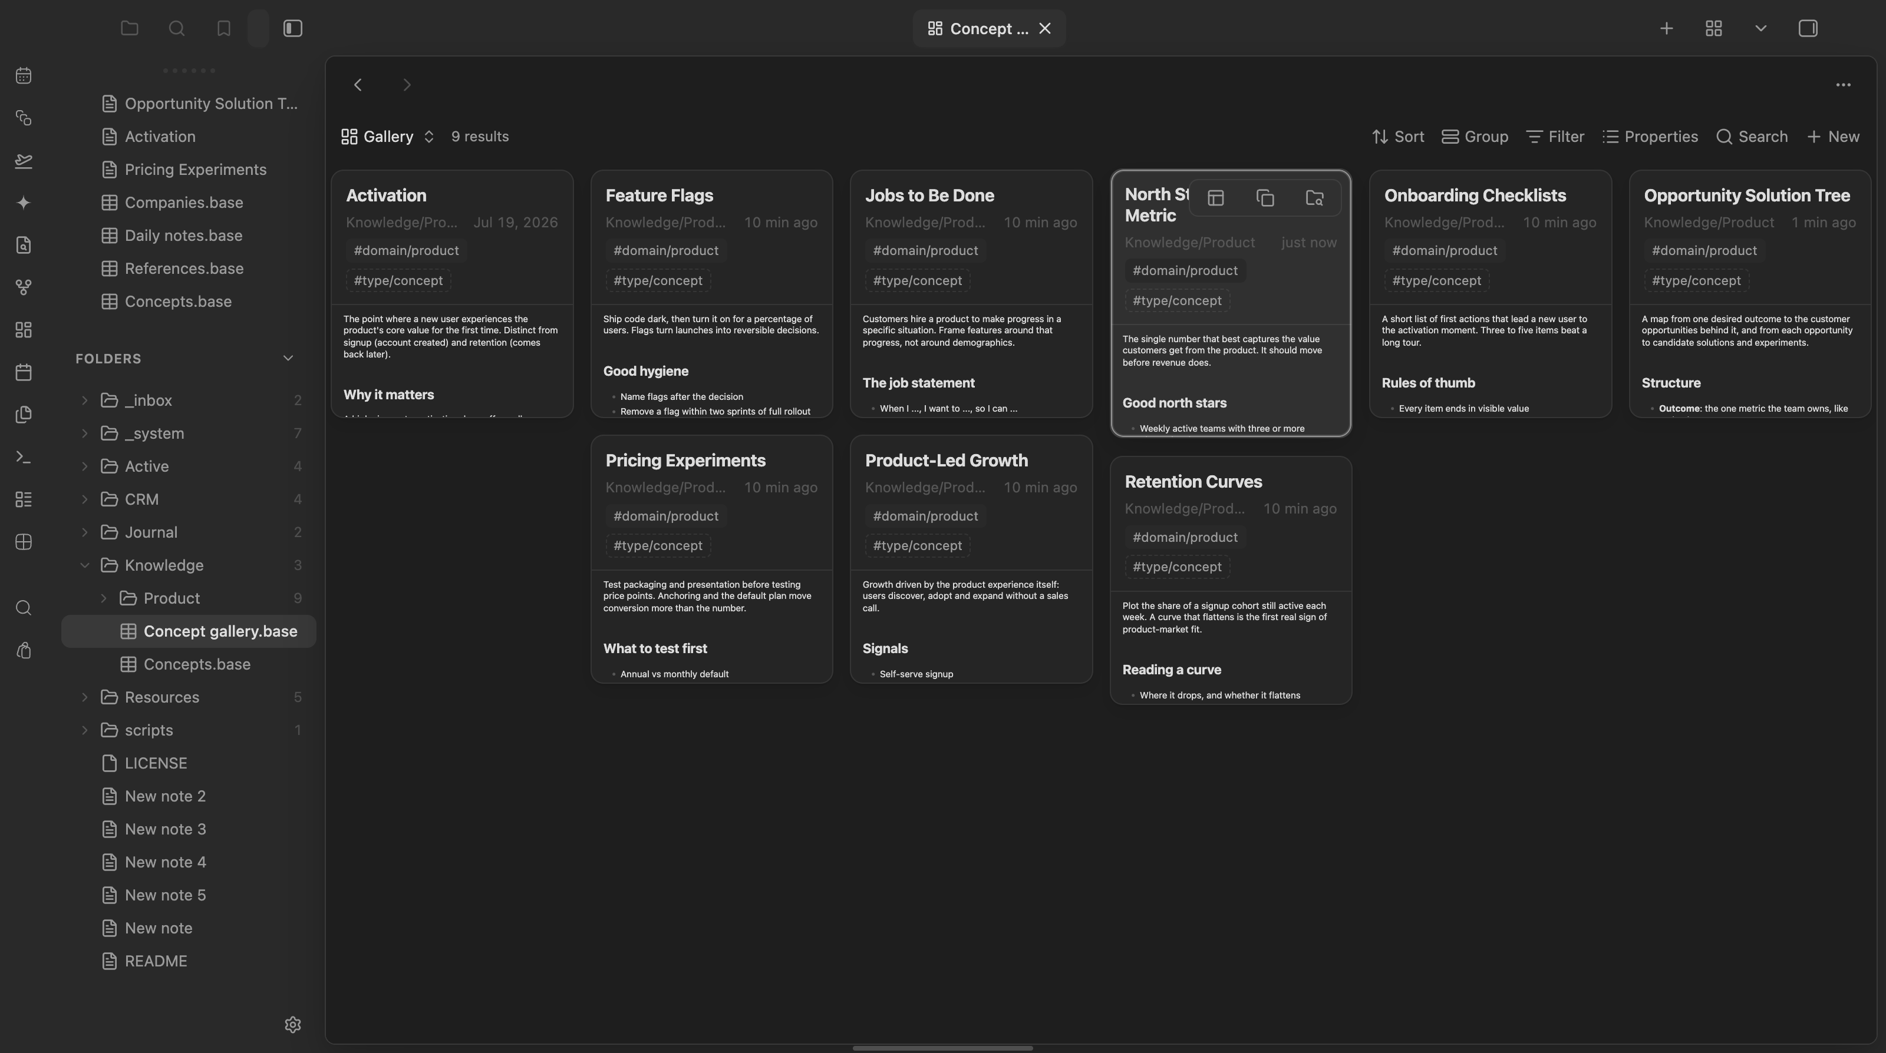Collapse the Knowledge folder

click(x=84, y=565)
